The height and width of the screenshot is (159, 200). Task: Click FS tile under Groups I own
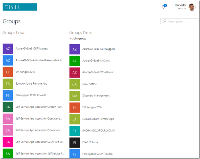[8, 95]
